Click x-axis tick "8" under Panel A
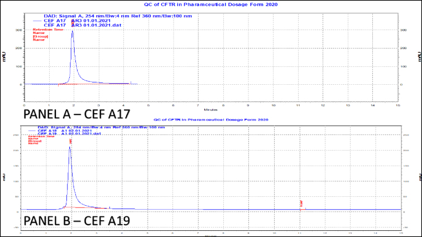Image resolution: width=422 pixels, height=237 pixels. pyautogui.click(x=223, y=105)
